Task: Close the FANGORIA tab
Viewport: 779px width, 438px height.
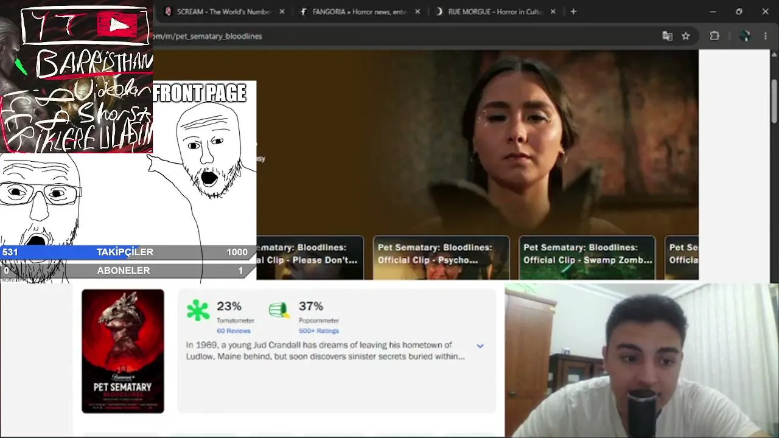Action: 417,12
